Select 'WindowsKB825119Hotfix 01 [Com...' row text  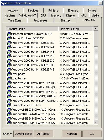[x=34, y=123]
